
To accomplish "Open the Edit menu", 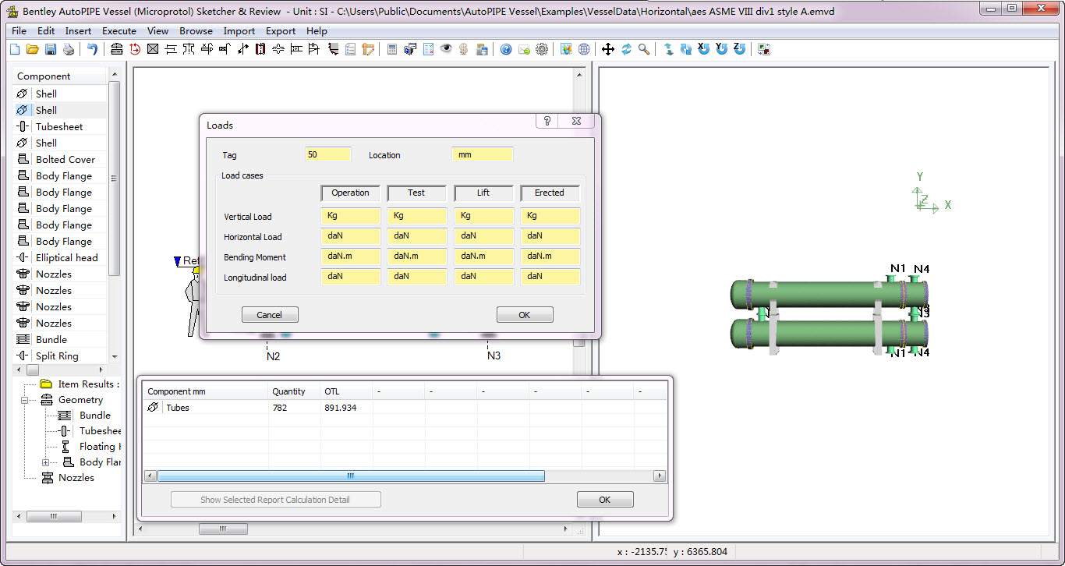I will 46,31.
